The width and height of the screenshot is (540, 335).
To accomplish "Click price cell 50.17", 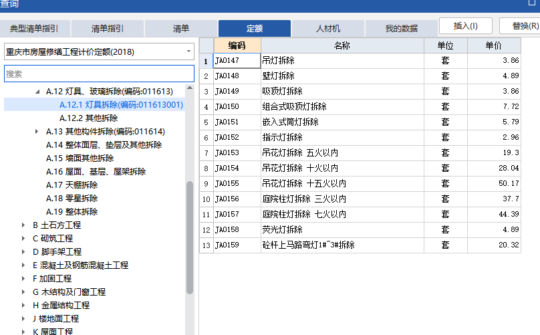I will pos(494,183).
